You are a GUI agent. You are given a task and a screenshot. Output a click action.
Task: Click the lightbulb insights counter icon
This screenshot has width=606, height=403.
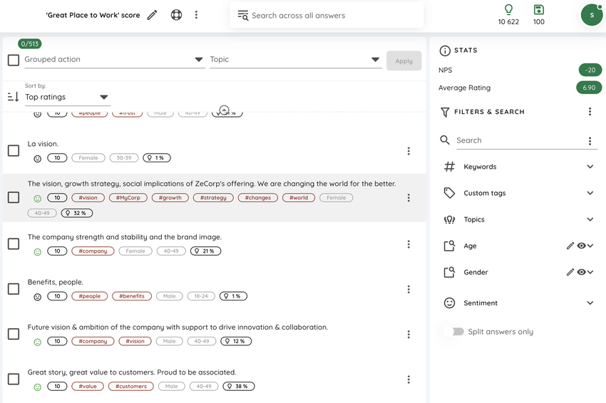(x=508, y=10)
